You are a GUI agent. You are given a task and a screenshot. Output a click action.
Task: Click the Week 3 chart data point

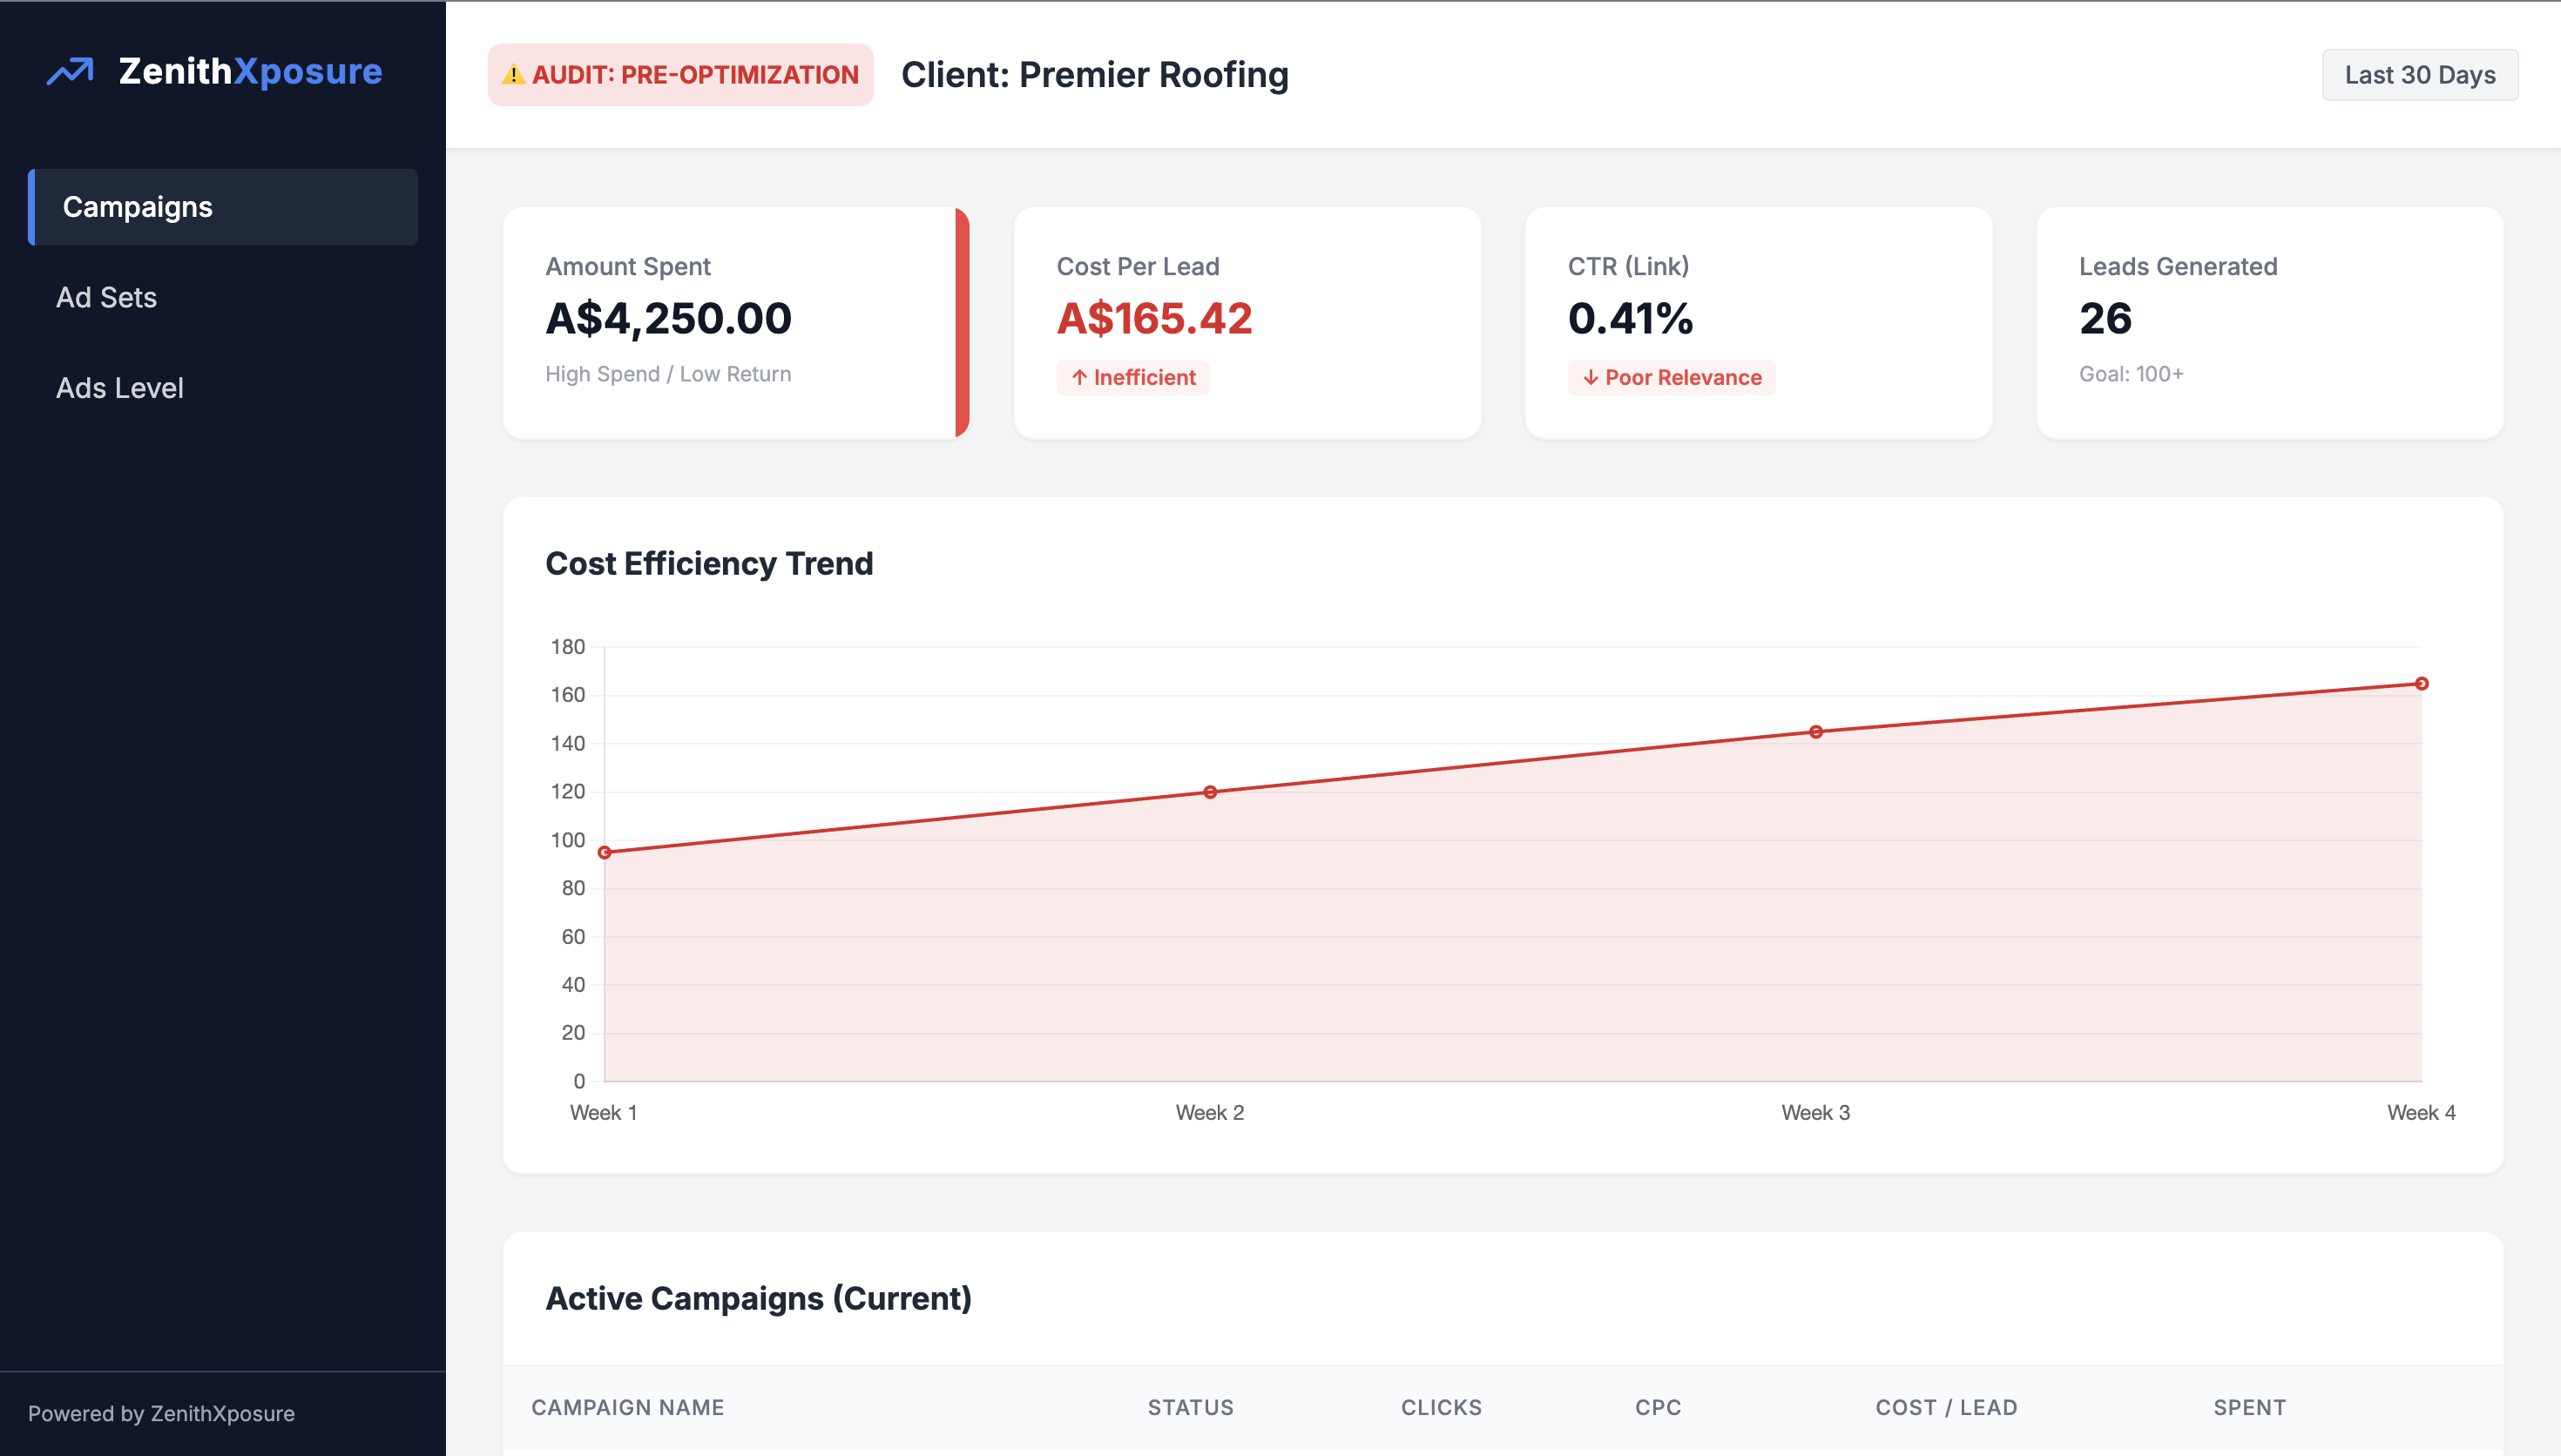[1816, 732]
